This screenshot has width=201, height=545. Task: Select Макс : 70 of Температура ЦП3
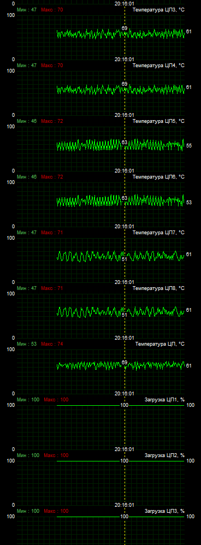click(52, 10)
